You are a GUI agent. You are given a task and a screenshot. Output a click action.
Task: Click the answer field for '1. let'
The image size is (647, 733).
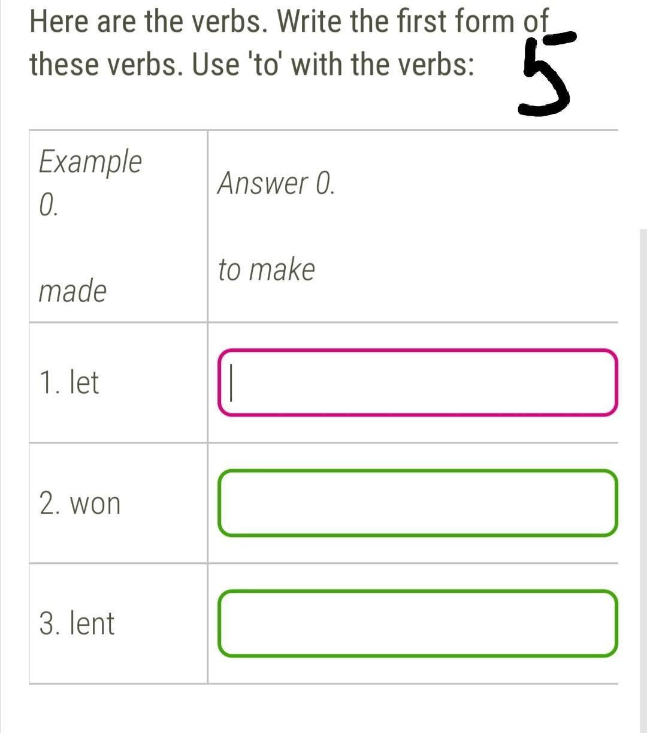[x=417, y=382]
